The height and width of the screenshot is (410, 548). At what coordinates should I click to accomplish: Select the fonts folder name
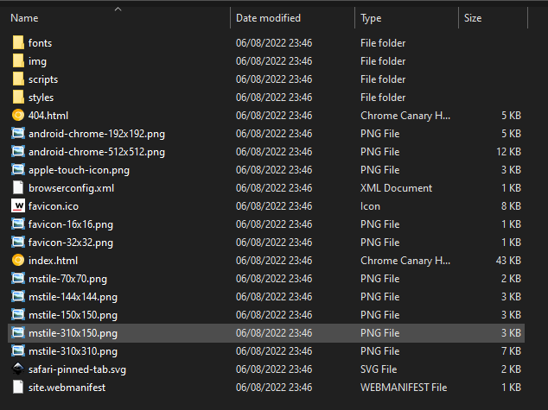(40, 43)
